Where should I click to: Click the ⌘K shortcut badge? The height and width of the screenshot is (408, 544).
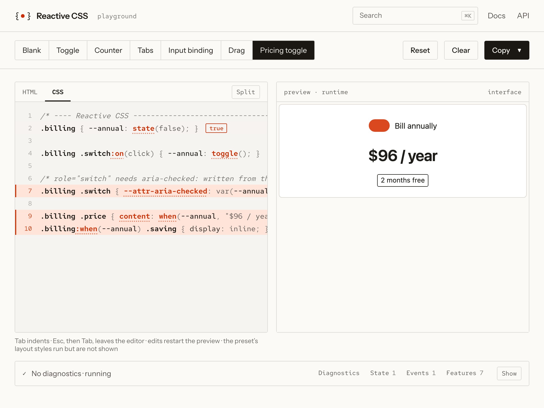coord(468,16)
